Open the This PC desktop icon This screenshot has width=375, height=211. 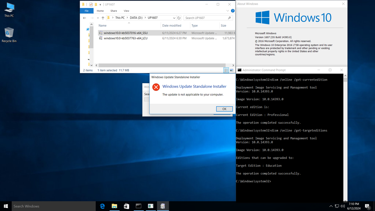coord(9,10)
